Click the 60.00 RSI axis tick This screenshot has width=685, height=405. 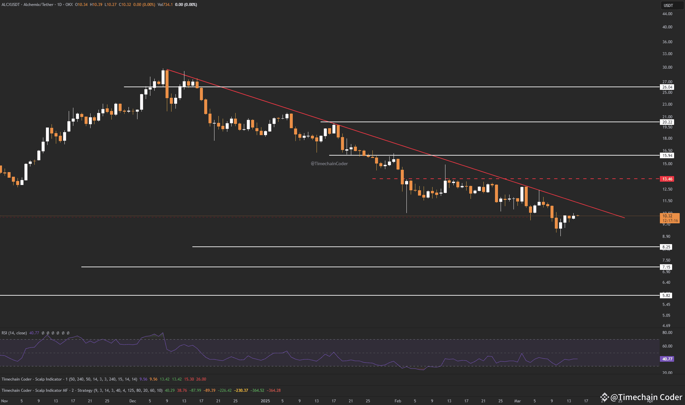(x=667, y=346)
